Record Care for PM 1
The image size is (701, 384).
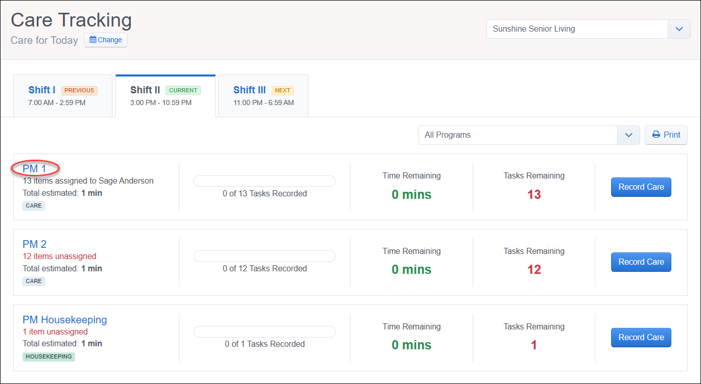641,187
